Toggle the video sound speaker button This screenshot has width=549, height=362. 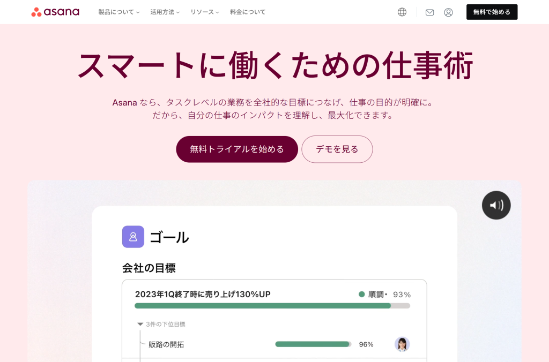[496, 205]
